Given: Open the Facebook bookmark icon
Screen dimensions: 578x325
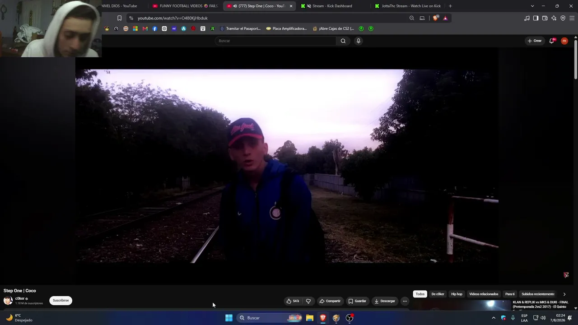Looking at the screenshot, I should [x=154, y=28].
